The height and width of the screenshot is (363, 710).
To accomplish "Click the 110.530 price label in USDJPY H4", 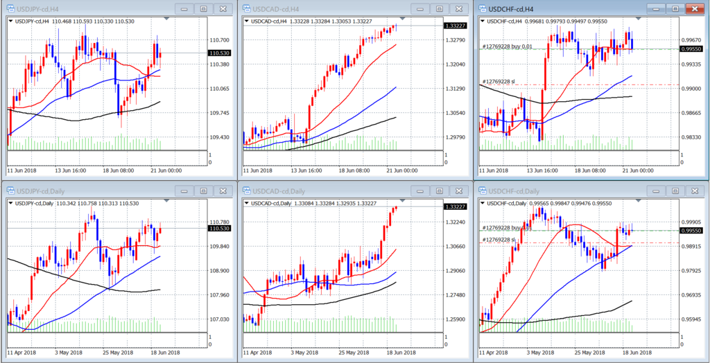I will (218, 53).
